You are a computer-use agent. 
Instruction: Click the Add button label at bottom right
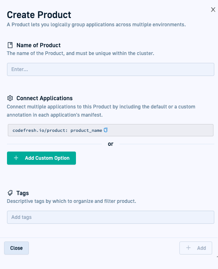point(202,248)
